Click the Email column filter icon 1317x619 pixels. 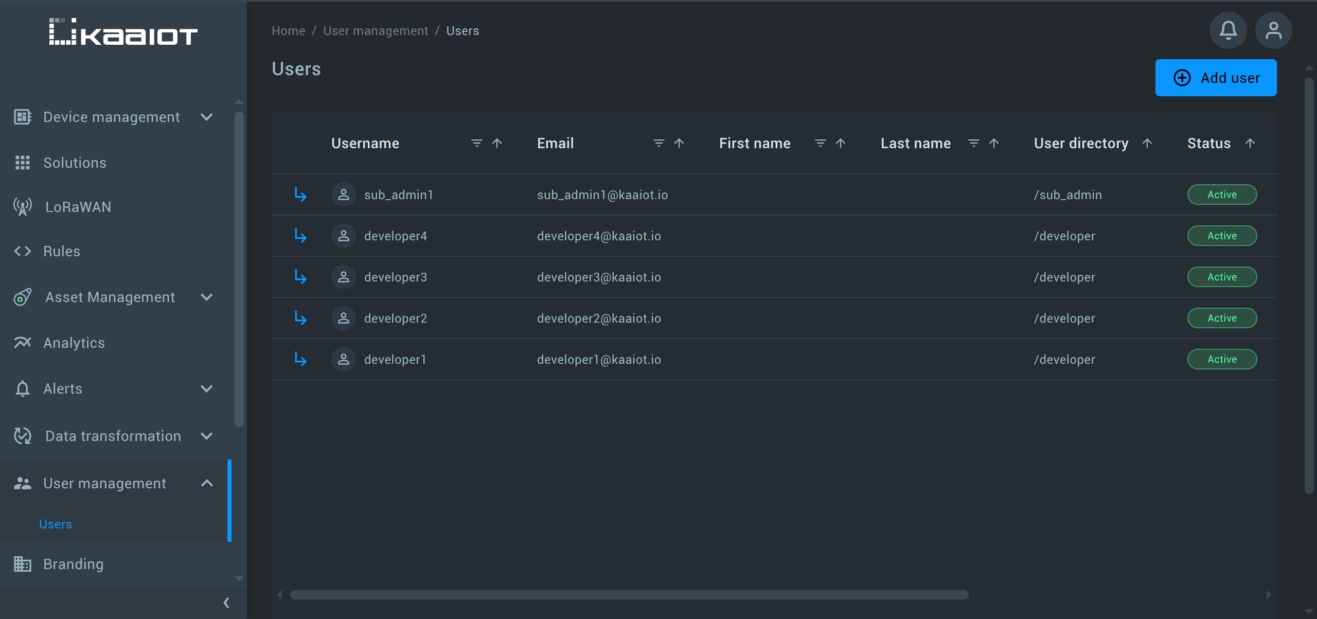coord(658,143)
